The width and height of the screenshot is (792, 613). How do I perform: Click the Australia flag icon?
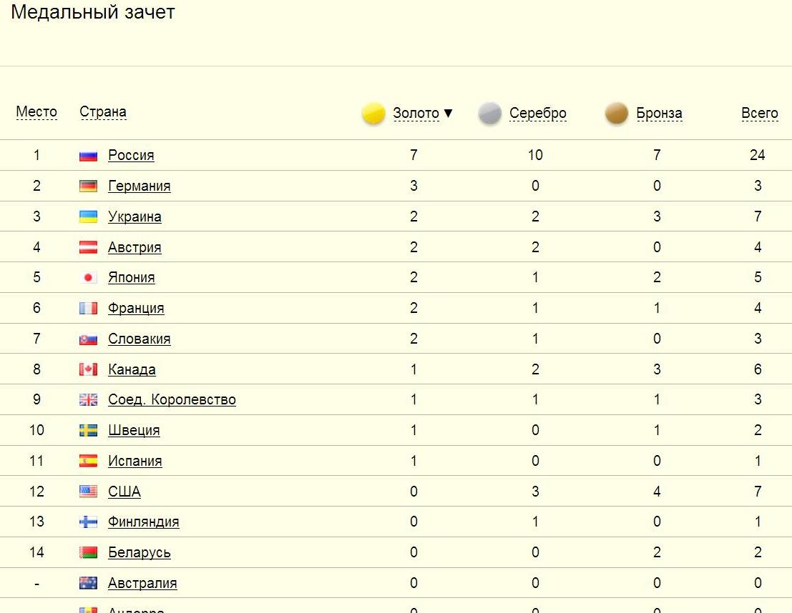(x=88, y=584)
